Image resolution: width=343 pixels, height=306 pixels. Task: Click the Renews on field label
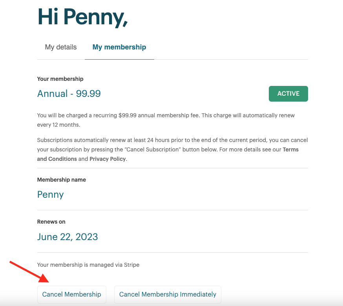(51, 222)
